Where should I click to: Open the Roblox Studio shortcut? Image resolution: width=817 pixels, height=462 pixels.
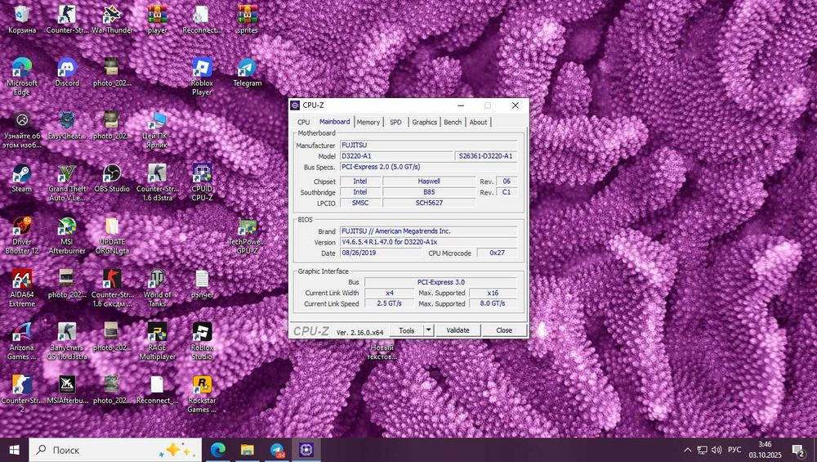click(x=202, y=333)
